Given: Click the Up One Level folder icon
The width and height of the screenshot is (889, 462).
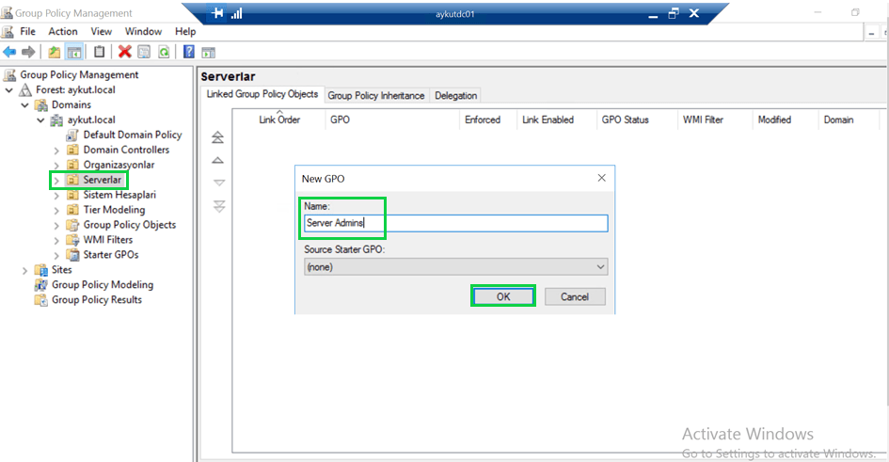Looking at the screenshot, I should pos(55,52).
